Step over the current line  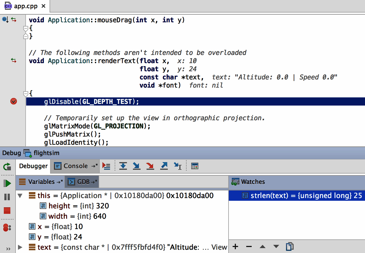pyautogui.click(x=123, y=166)
